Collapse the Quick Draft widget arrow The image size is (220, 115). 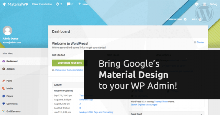[201, 114]
